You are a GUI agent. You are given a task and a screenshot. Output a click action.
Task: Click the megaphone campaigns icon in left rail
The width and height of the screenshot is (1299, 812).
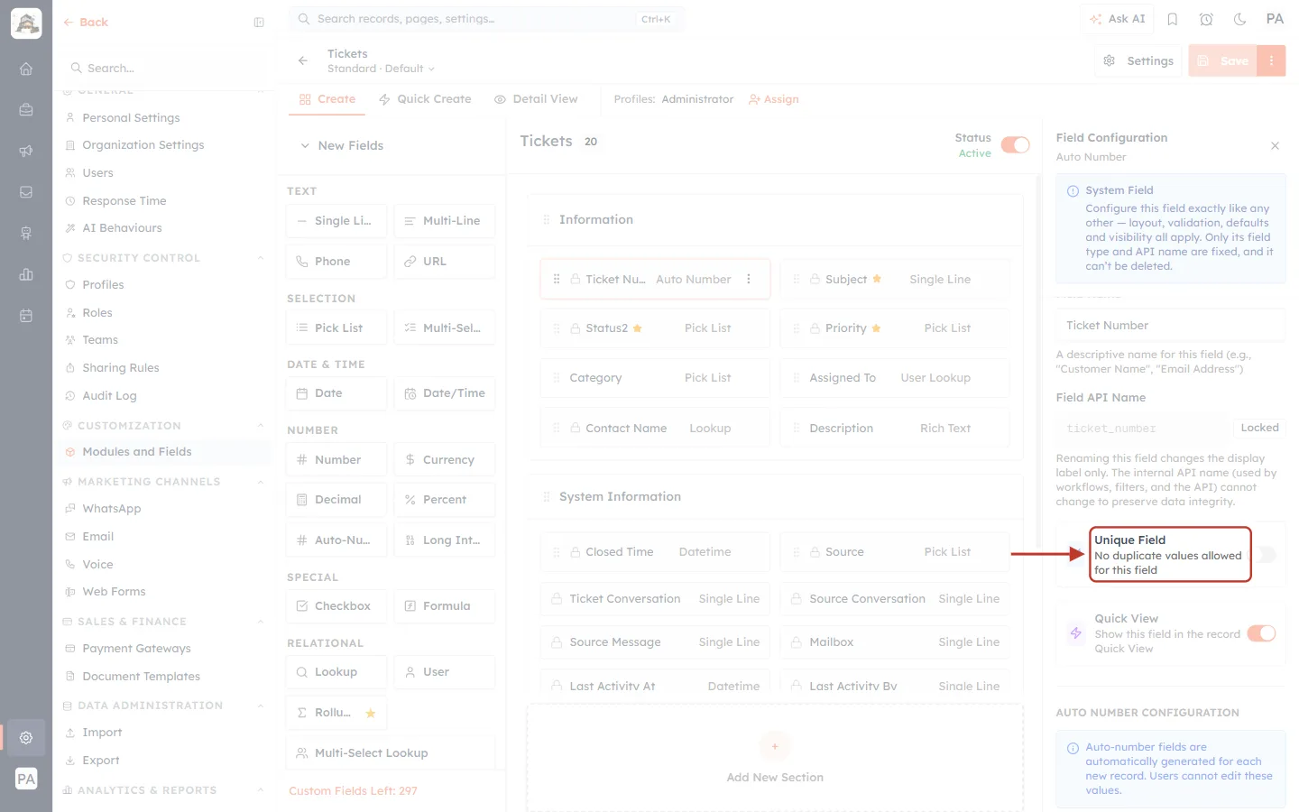pyautogui.click(x=26, y=151)
